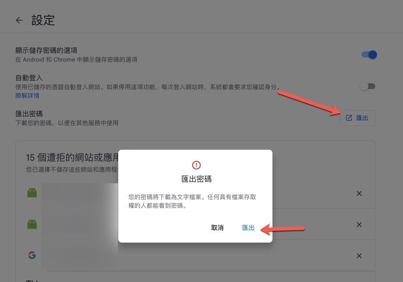
Task: Toggle the 顯示儲存密碼的選項 switch
Action: (369, 55)
